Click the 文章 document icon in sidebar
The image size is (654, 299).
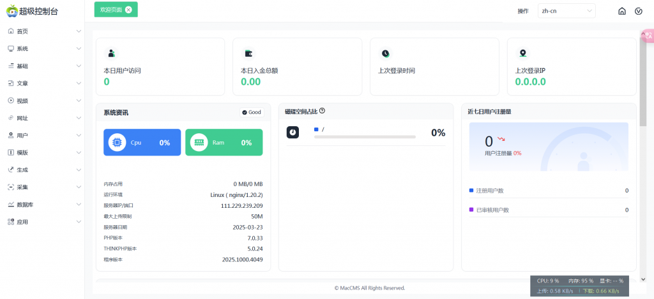pyautogui.click(x=11, y=84)
